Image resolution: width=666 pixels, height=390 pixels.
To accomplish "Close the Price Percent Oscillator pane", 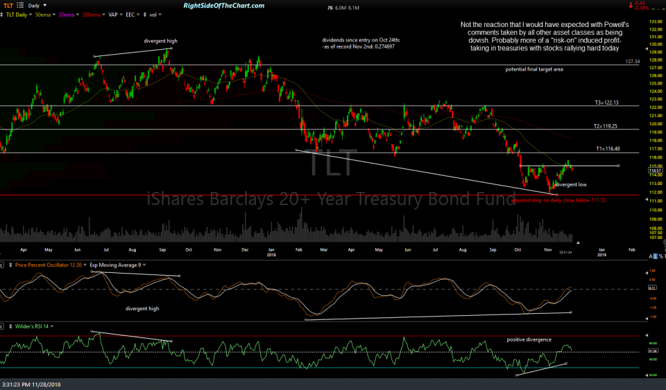I will click(x=1, y=265).
